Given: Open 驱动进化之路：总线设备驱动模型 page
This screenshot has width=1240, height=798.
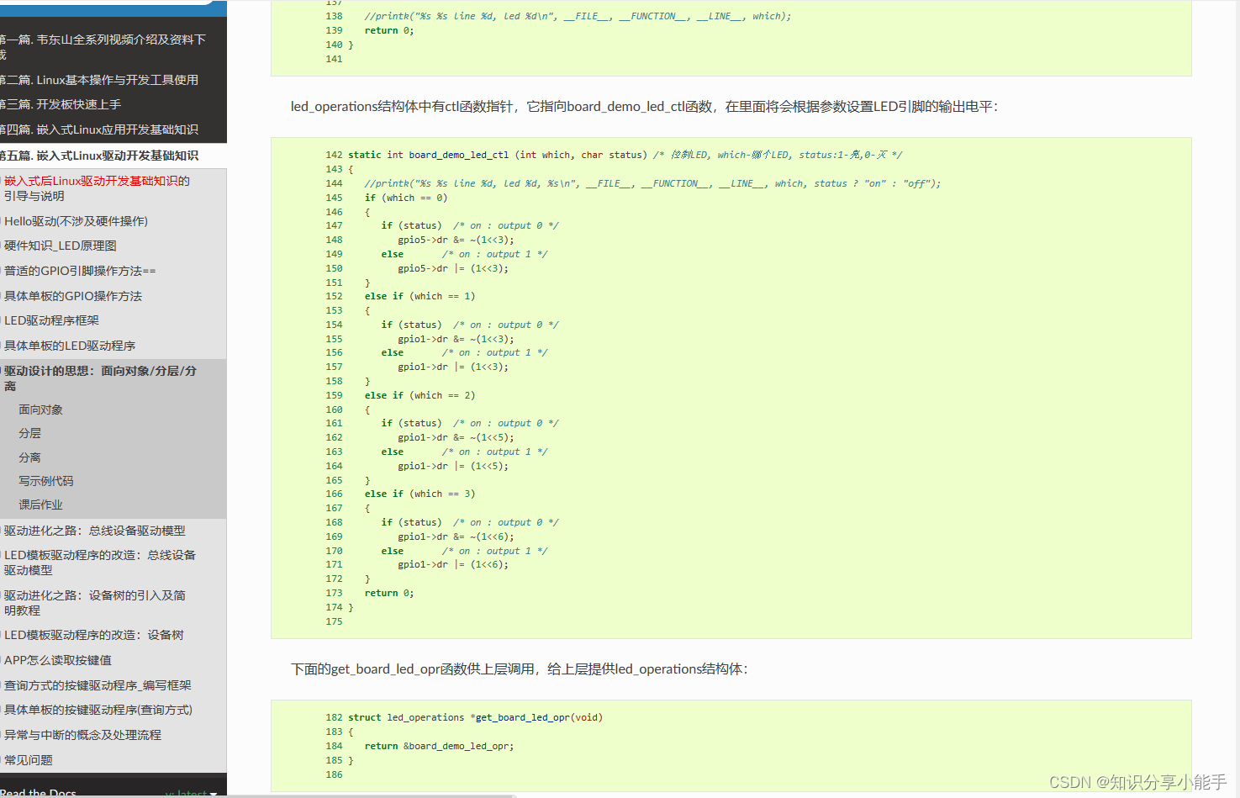Looking at the screenshot, I should [x=95, y=531].
